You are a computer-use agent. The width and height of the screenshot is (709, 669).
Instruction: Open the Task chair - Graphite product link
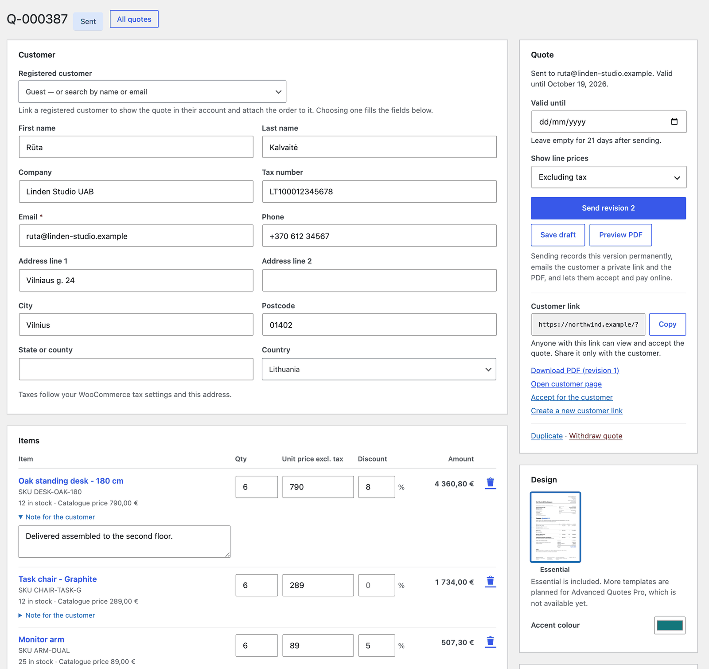(58, 579)
